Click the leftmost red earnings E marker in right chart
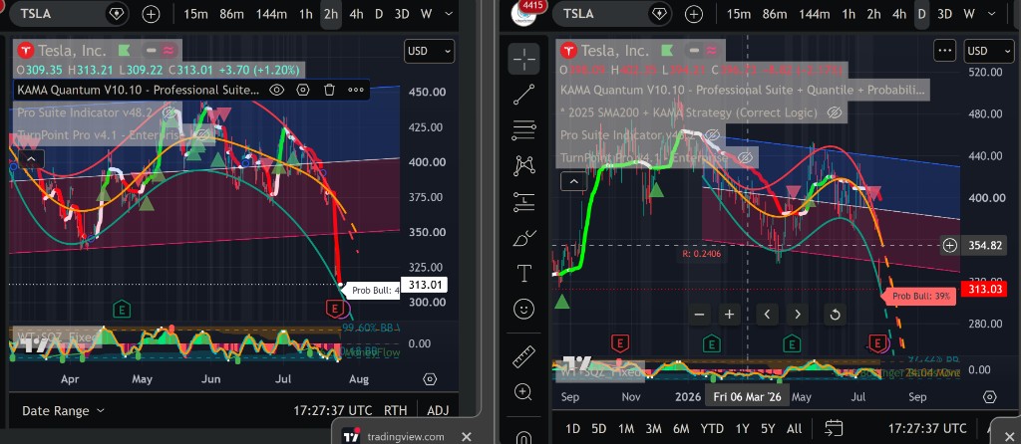1021x444 pixels. (x=620, y=342)
